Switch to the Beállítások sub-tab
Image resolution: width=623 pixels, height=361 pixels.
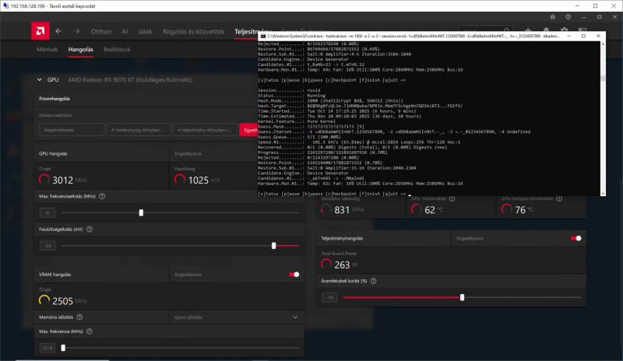tap(117, 49)
